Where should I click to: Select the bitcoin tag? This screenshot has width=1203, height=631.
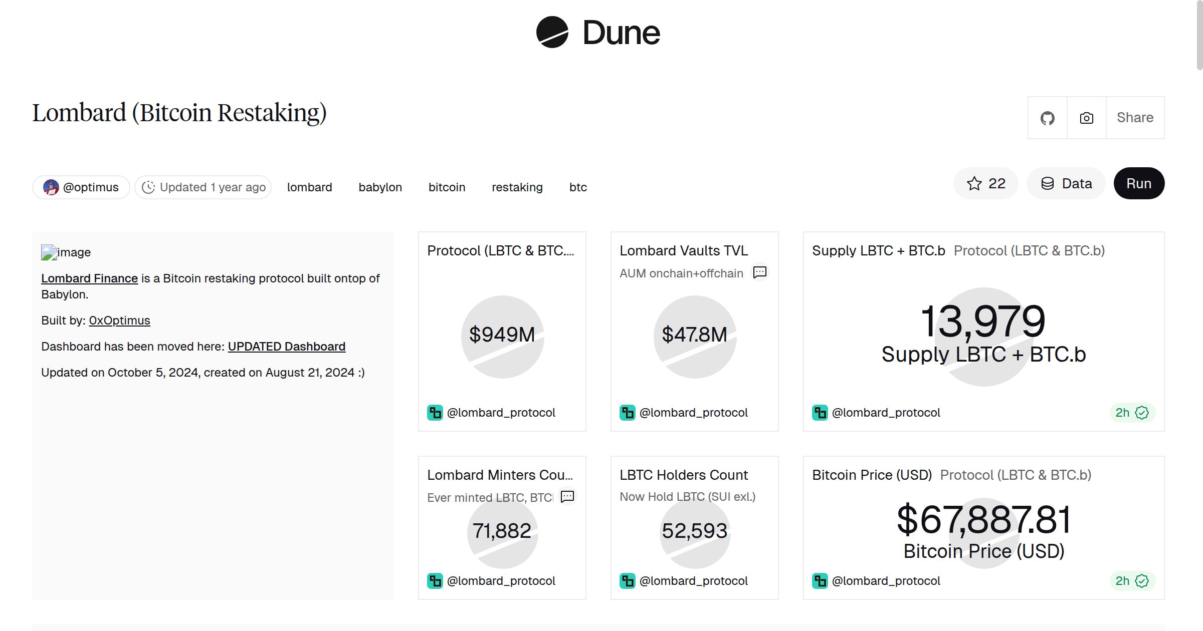[447, 187]
